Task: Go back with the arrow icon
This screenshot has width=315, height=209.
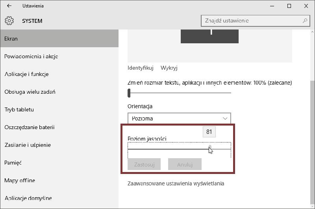Action: point(9,6)
